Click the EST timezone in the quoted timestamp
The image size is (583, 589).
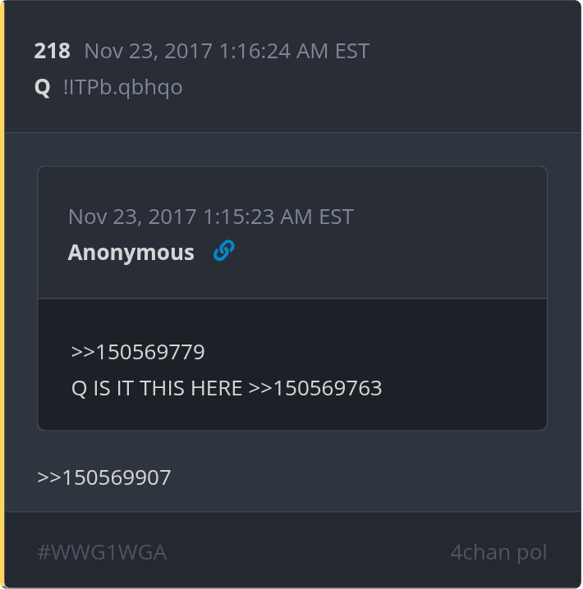[x=336, y=217]
